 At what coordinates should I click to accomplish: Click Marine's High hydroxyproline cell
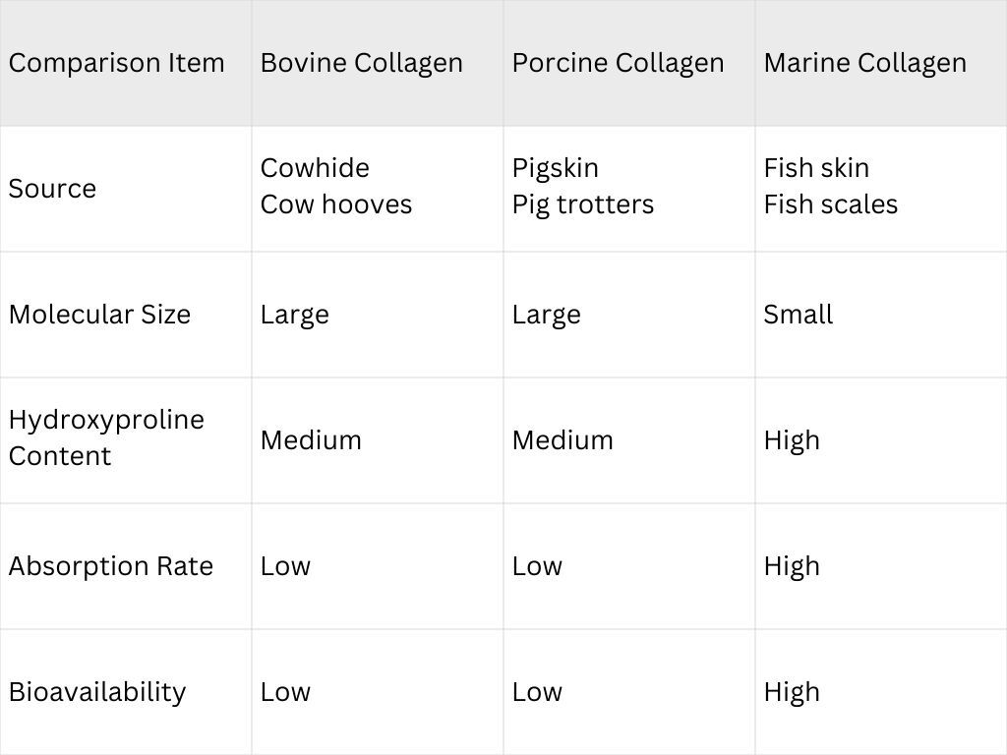point(791,440)
